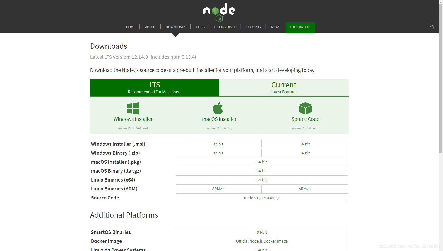Download 64-bit macOS Binary (.tar.gz)

262,171
